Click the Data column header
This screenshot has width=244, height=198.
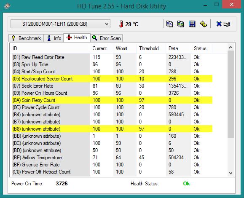pyautogui.click(x=179, y=48)
